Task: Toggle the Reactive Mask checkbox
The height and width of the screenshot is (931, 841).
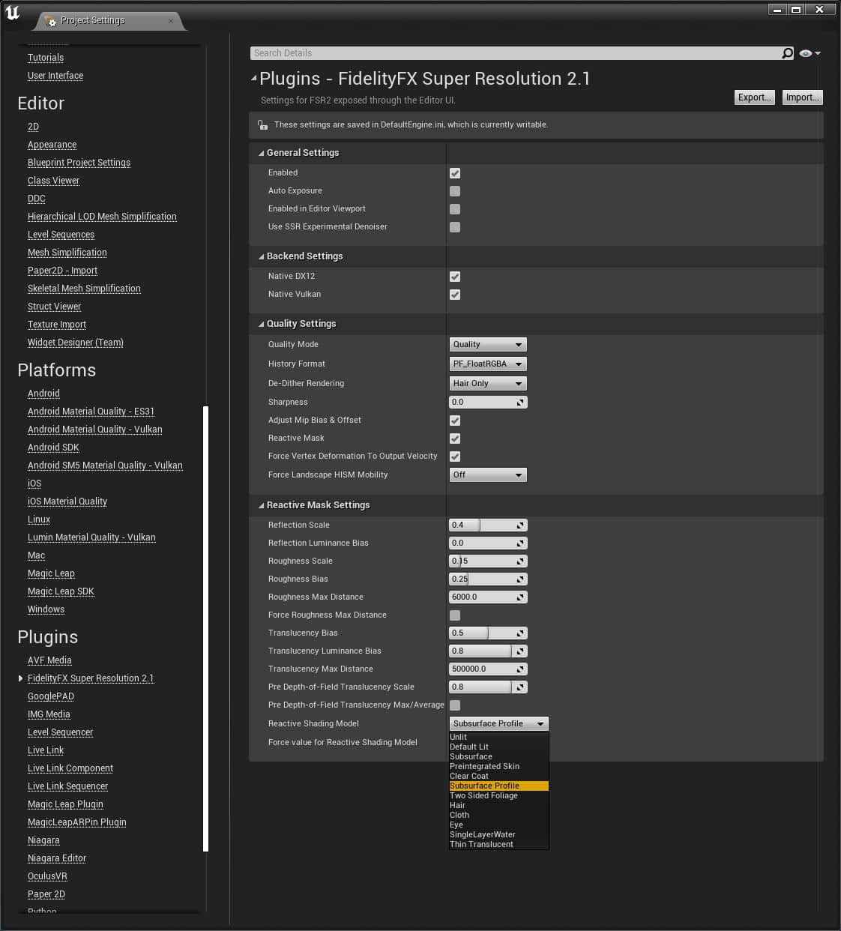Action: [455, 439]
